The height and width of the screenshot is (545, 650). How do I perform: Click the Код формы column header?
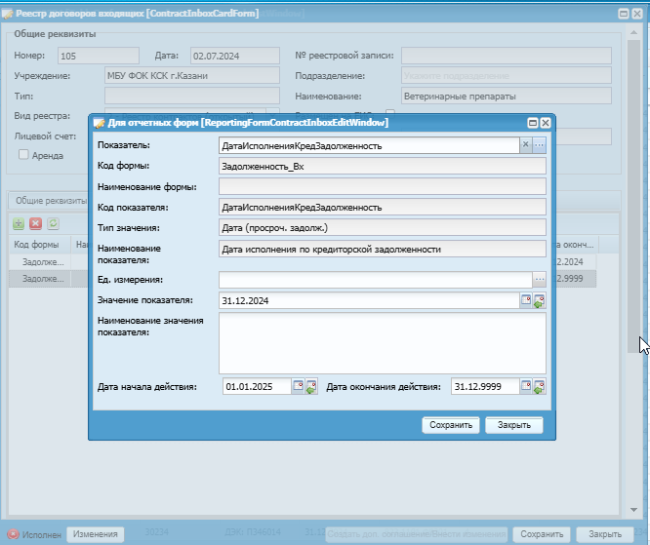36,245
